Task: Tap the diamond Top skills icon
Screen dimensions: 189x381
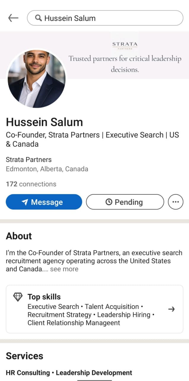Action: [x=18, y=297]
